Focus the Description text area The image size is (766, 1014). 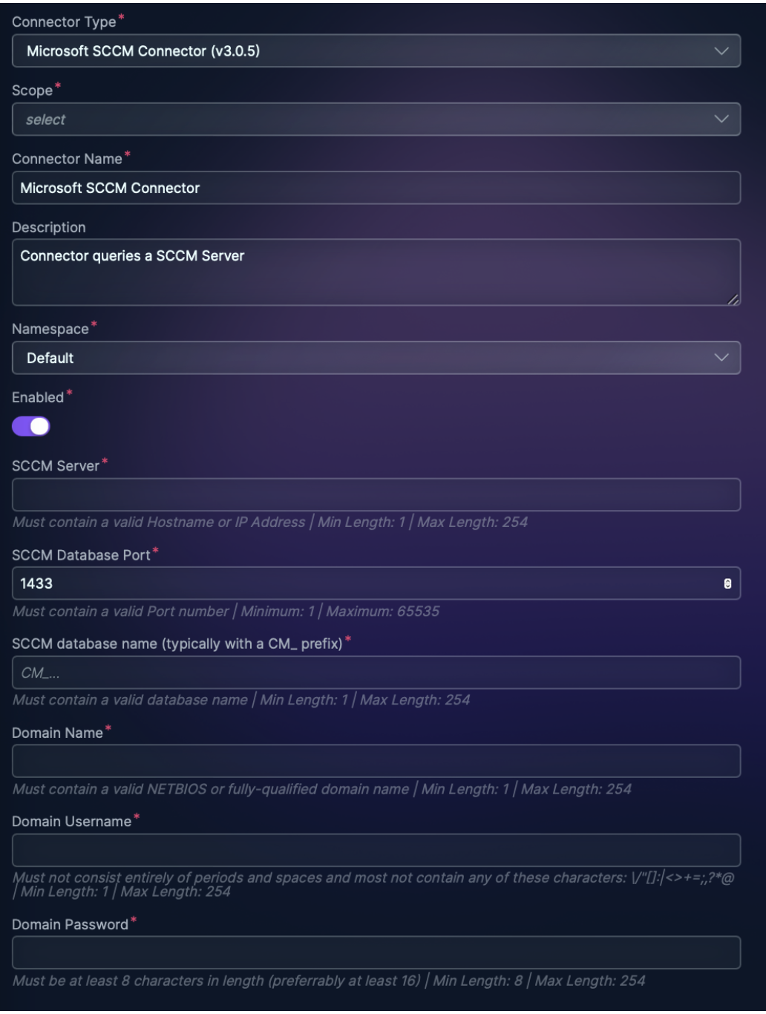pos(376,272)
